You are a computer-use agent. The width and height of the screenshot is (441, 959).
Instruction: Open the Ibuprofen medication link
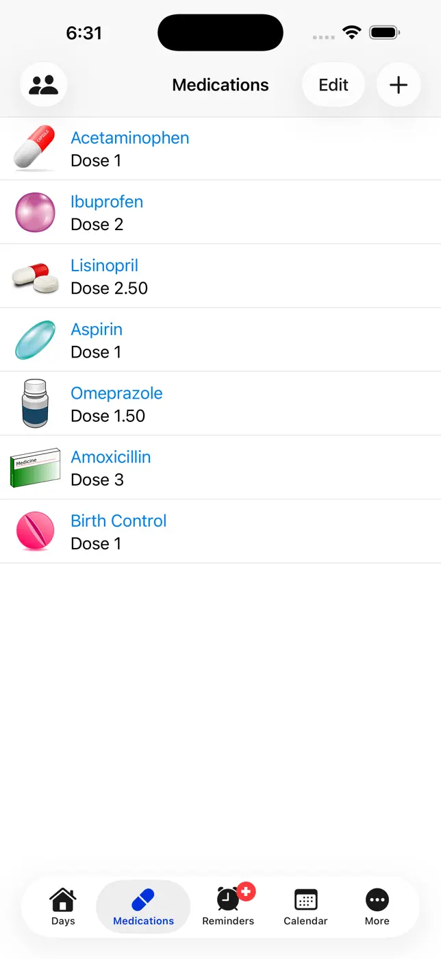[107, 201]
